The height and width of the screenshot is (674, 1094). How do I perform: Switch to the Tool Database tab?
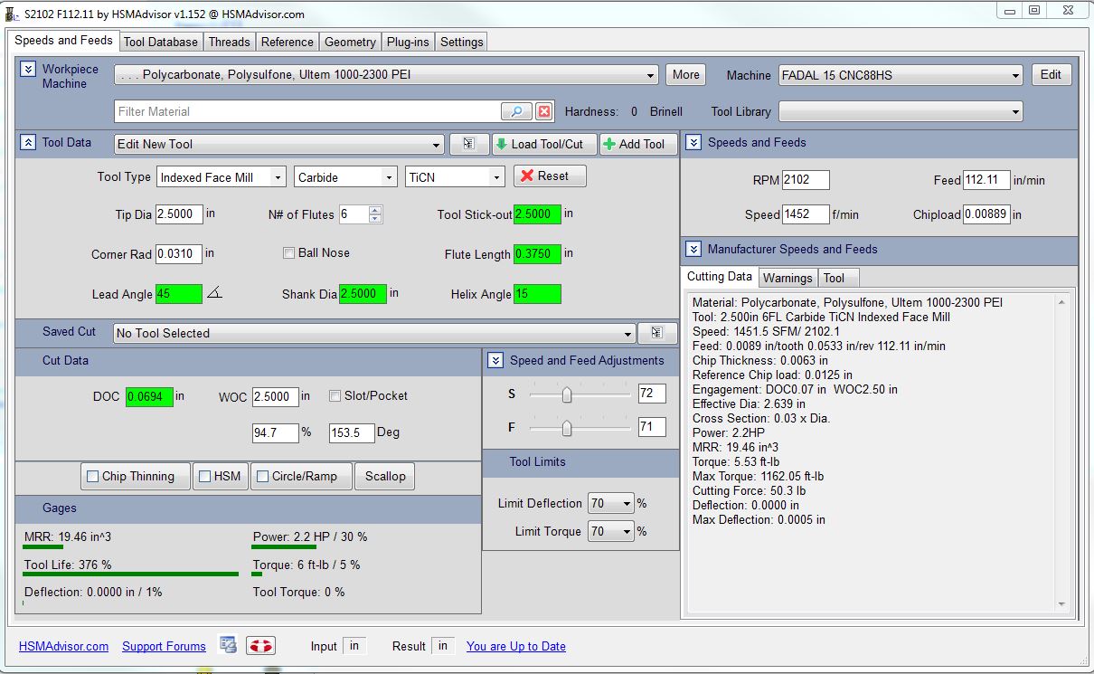click(x=160, y=42)
